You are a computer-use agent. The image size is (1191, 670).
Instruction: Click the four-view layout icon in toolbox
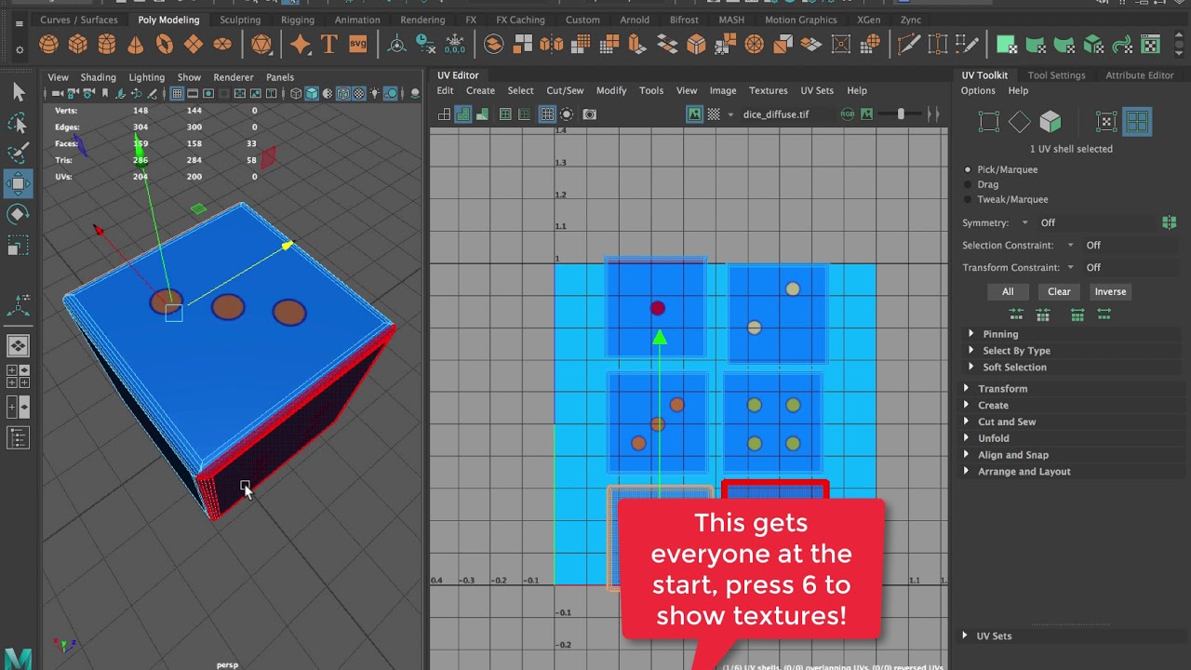point(18,376)
